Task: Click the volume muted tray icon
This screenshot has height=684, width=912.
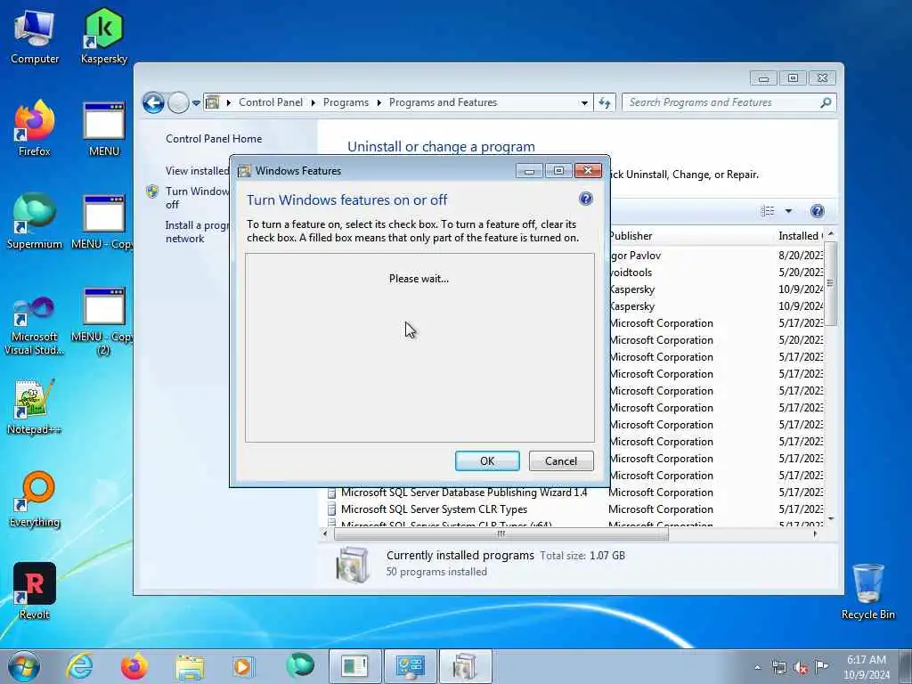Action: pos(801,668)
